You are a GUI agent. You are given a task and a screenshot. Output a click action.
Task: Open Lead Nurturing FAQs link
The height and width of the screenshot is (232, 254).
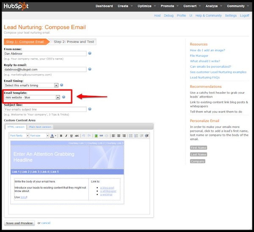coord(205,78)
